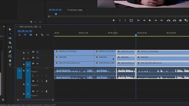Step back one frame
The width and height of the screenshot is (189, 106).
(144, 20)
